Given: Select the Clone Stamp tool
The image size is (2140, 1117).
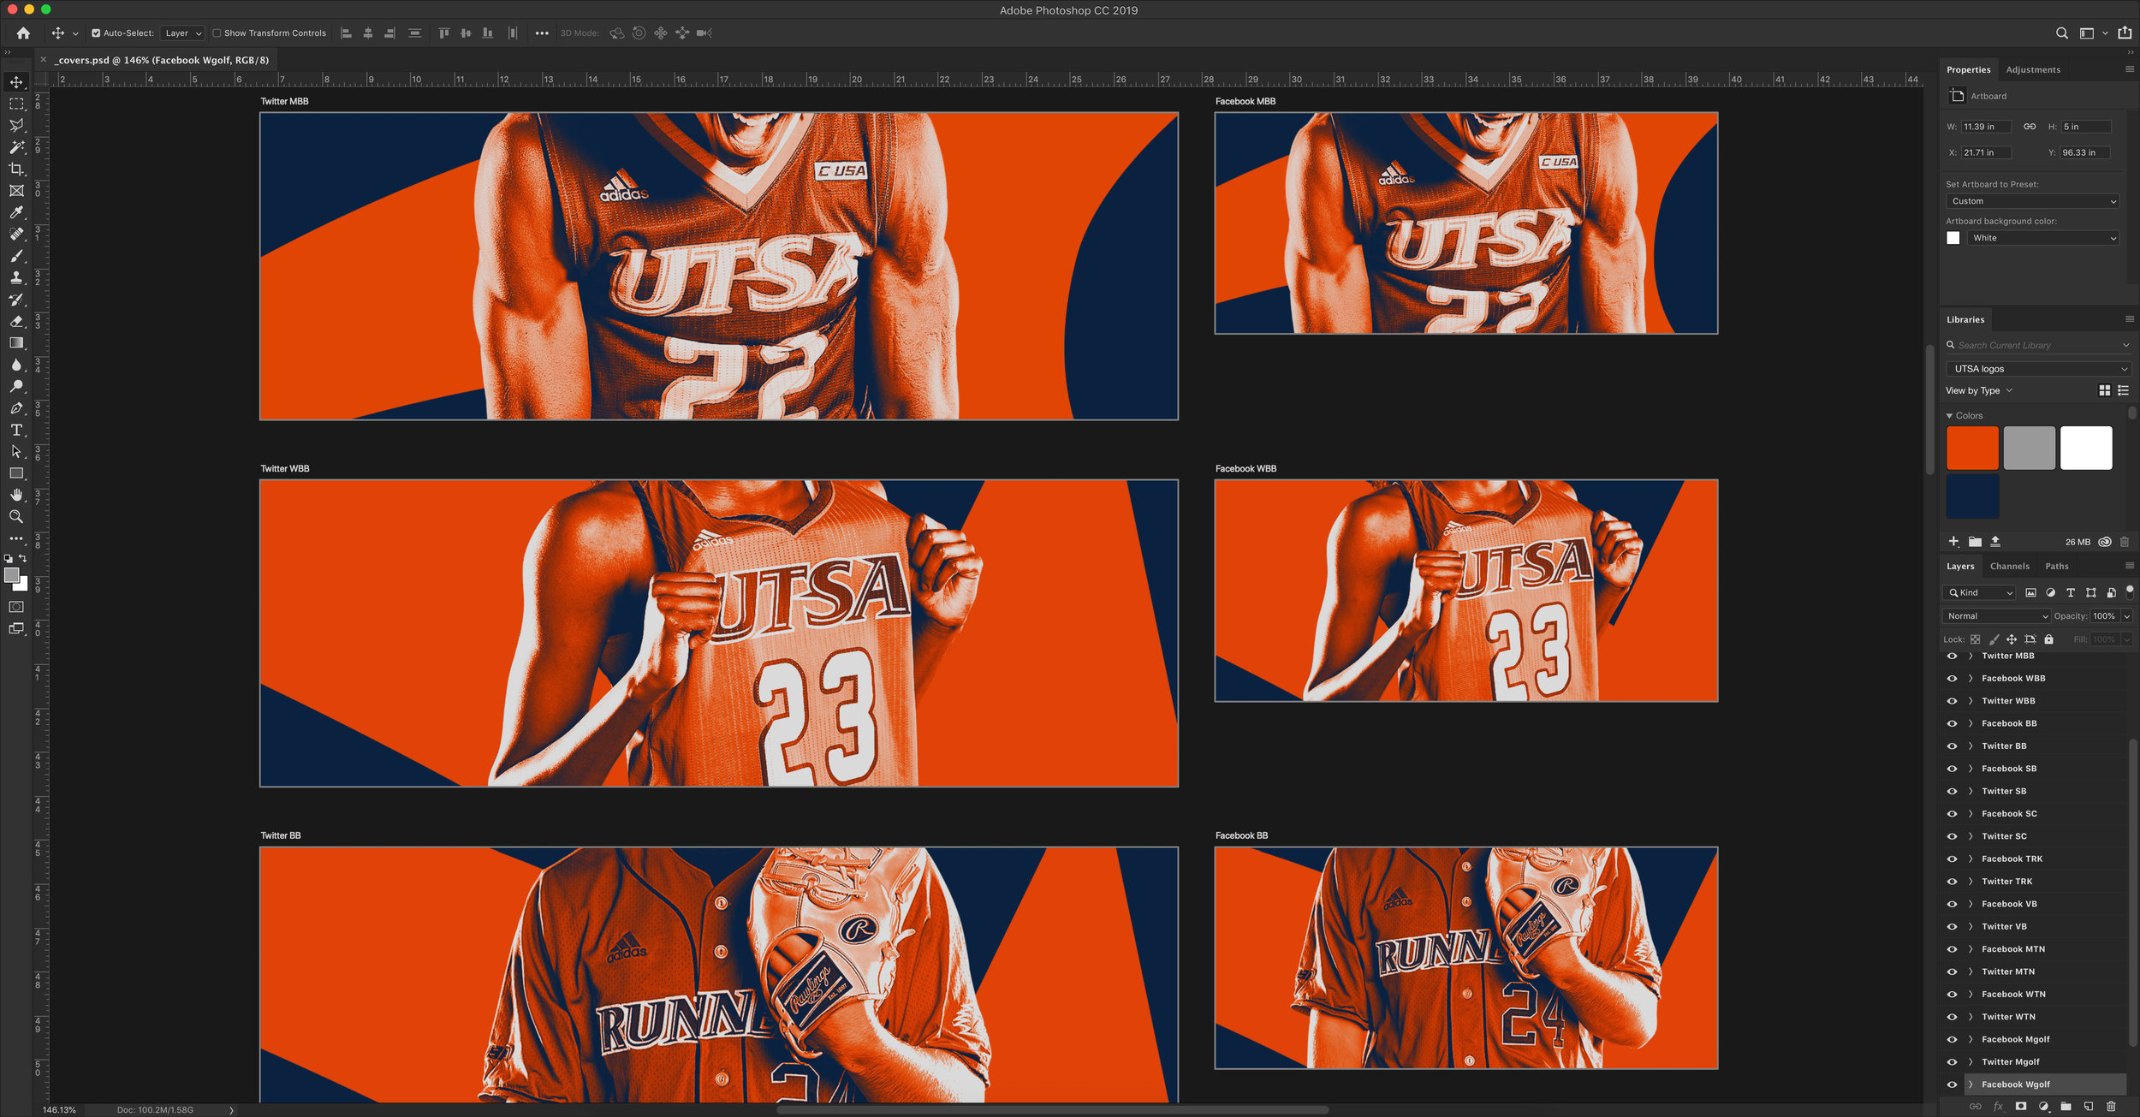Looking at the screenshot, I should coord(16,277).
